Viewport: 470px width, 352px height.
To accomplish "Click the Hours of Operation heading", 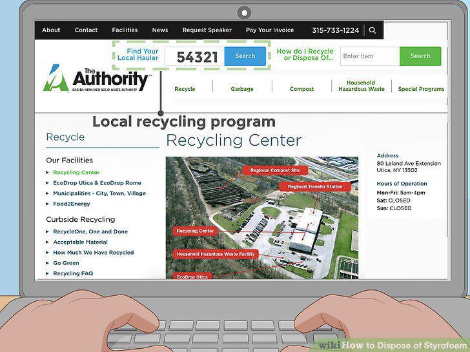I will click(x=402, y=184).
